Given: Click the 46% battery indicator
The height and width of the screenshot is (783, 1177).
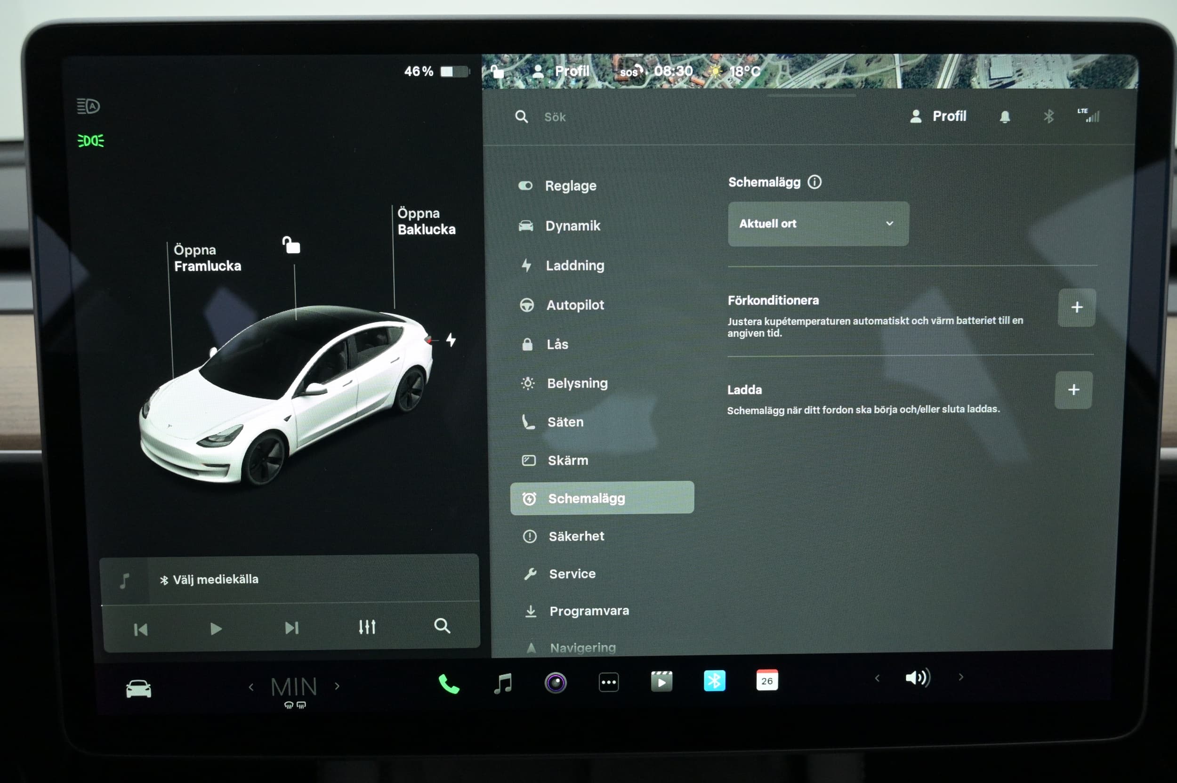Looking at the screenshot, I should (x=437, y=72).
